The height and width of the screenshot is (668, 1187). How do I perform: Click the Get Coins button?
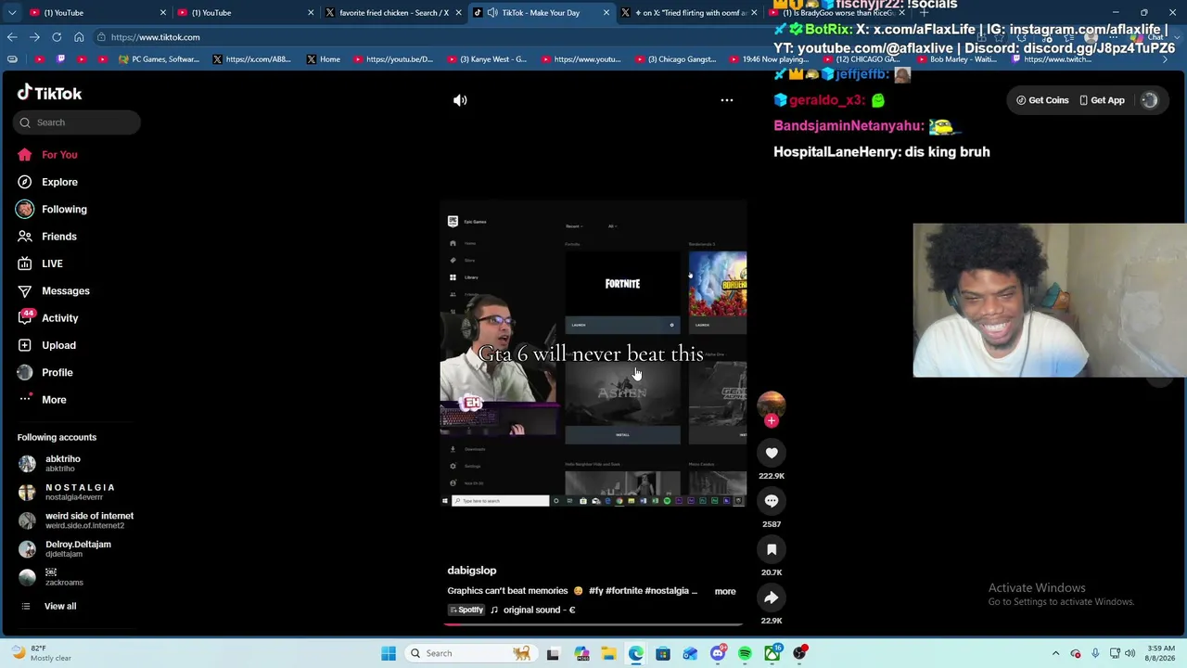click(x=1042, y=100)
